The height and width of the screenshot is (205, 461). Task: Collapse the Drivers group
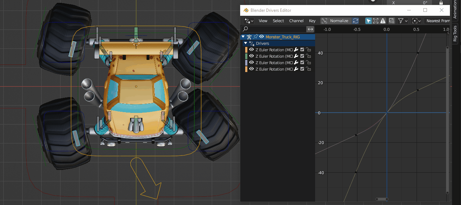pyautogui.click(x=246, y=43)
